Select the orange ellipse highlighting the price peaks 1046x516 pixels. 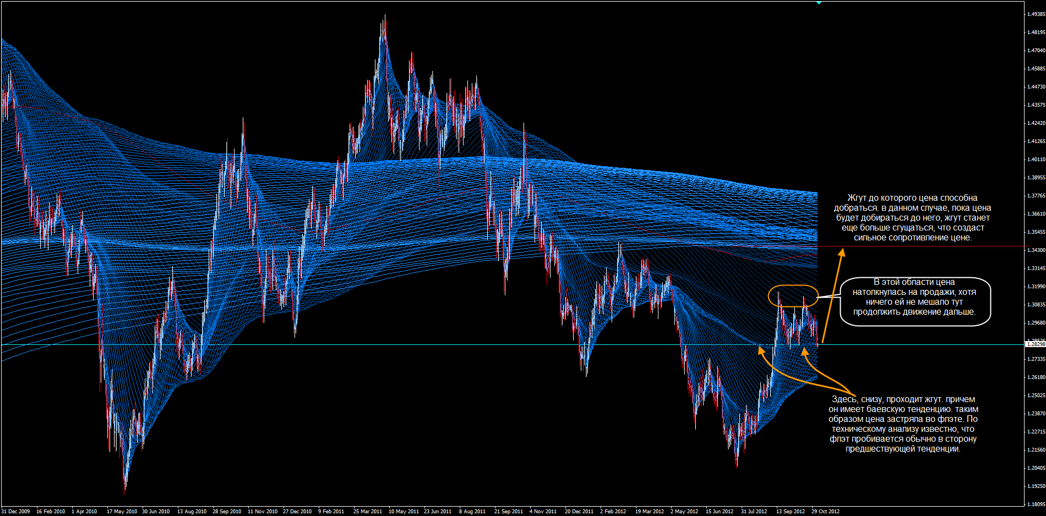click(793, 296)
